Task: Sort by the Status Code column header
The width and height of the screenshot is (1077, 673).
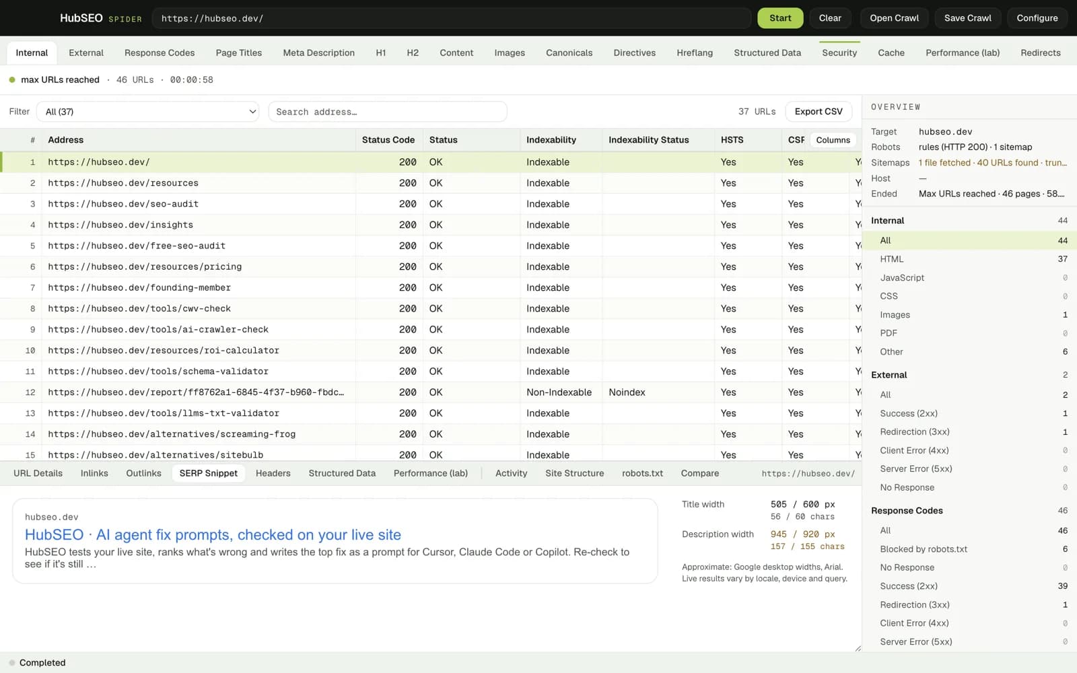Action: (388, 140)
